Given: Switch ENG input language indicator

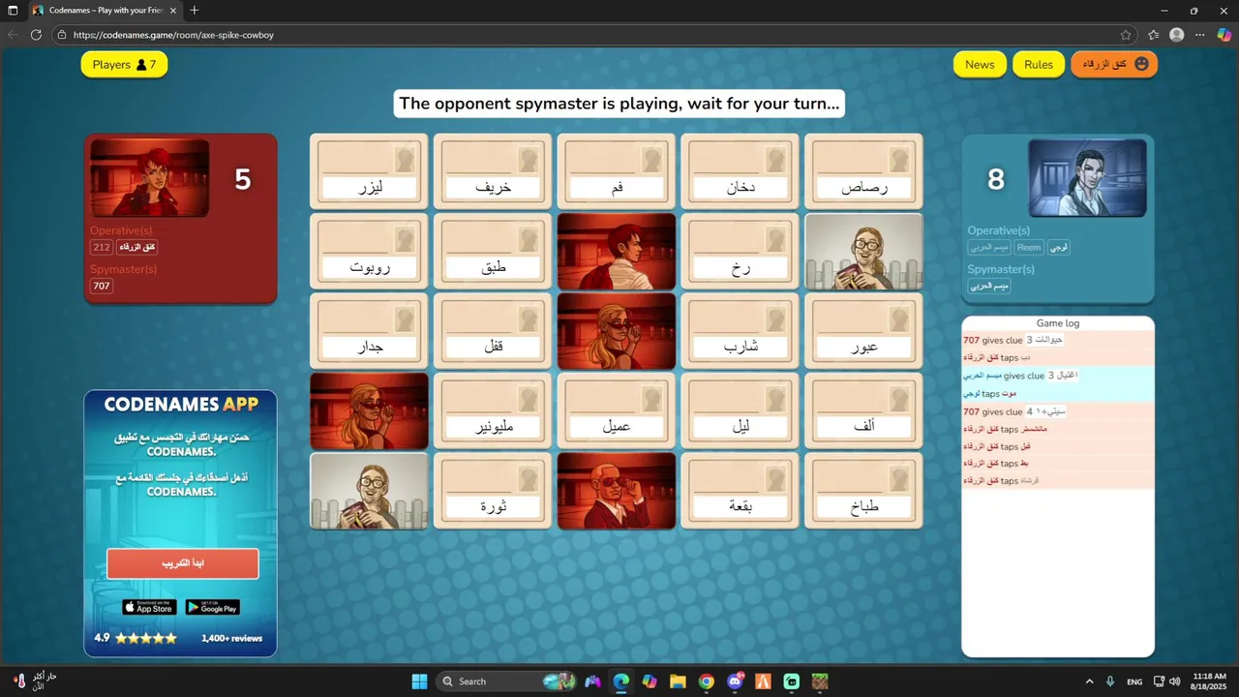Looking at the screenshot, I should click(x=1134, y=682).
